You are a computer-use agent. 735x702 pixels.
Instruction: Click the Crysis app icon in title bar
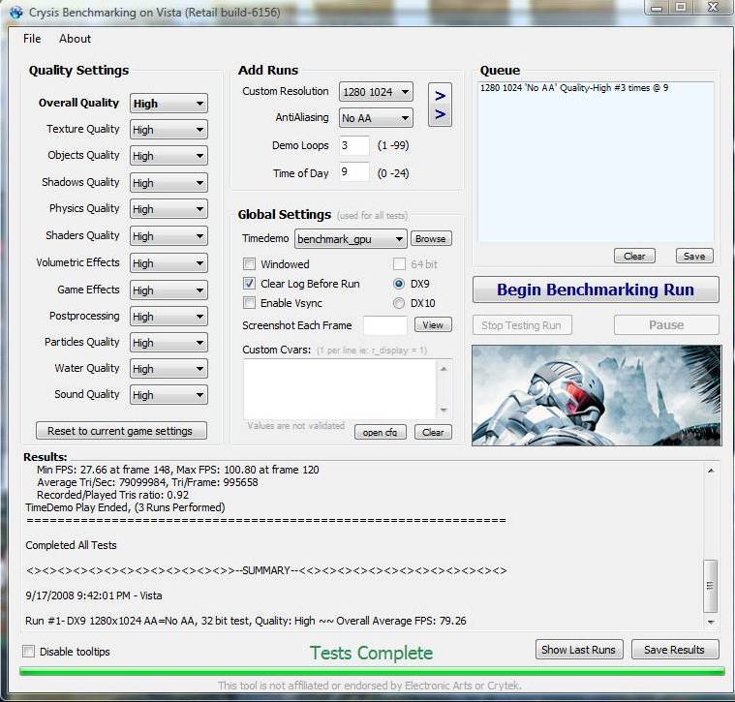(15, 13)
